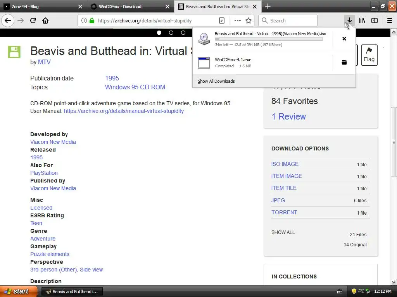397x297 pixels.
Task: Go back to previous page
Action: 8,20
